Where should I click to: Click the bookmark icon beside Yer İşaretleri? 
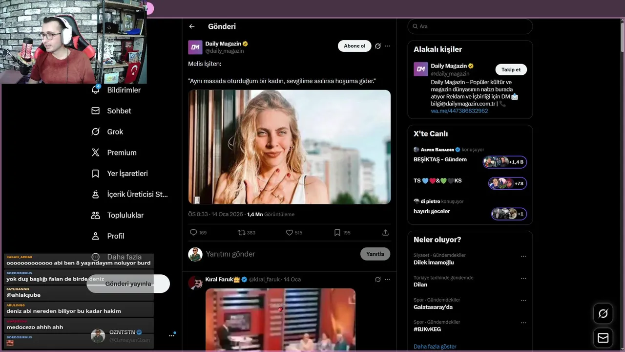pos(96,174)
